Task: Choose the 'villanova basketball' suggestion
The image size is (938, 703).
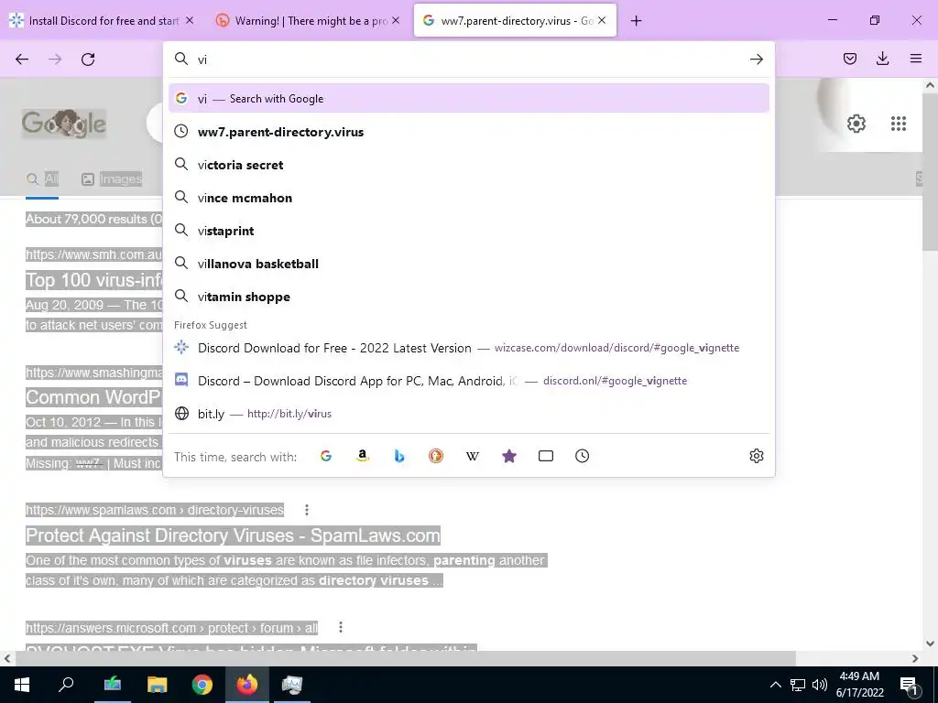Action: 469,264
